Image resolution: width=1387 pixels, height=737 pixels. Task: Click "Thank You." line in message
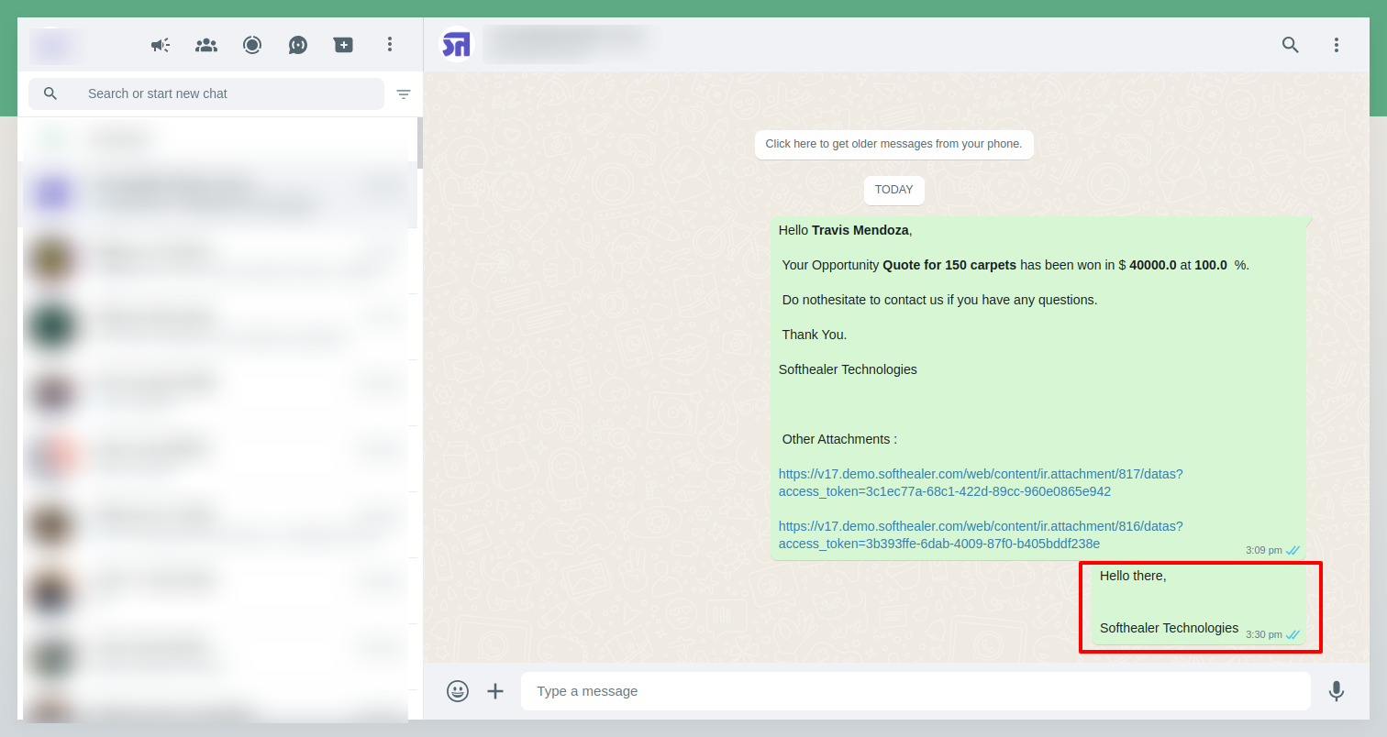pyautogui.click(x=815, y=335)
